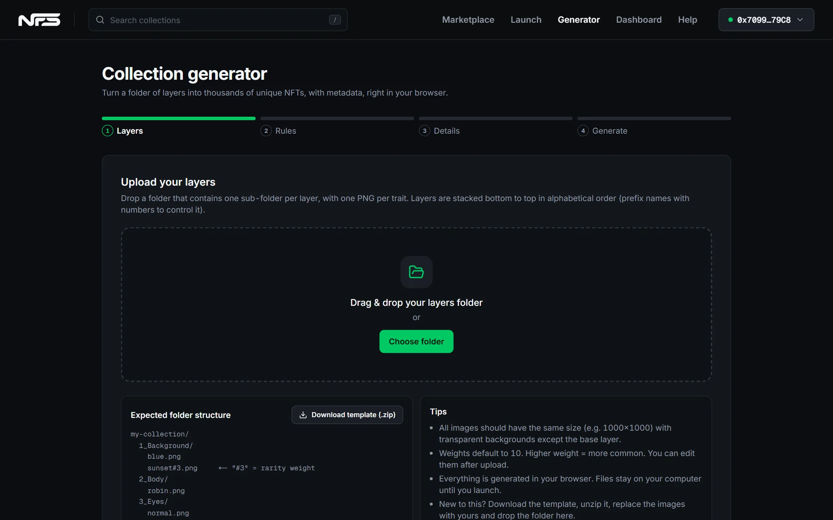This screenshot has height=520, width=833.
Task: Click the 'sunset#3.png' file line
Action: [172, 468]
